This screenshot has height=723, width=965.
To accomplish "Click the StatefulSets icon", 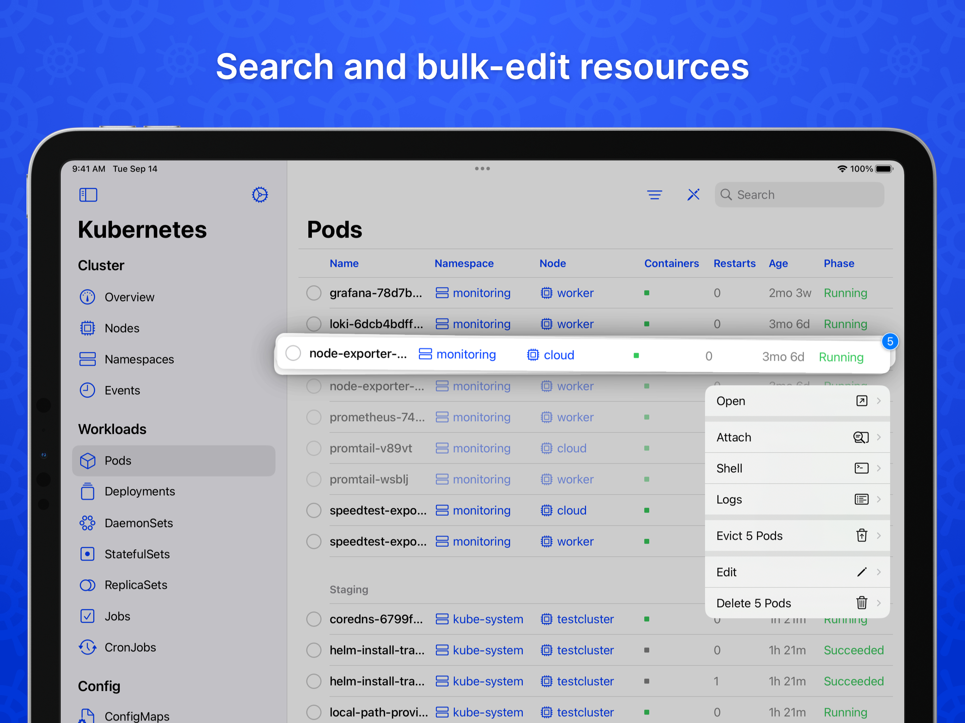I will click(x=87, y=554).
